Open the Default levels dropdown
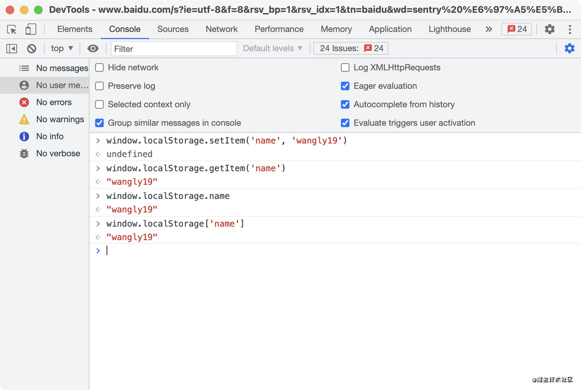The height and width of the screenshot is (390, 581). (x=273, y=49)
